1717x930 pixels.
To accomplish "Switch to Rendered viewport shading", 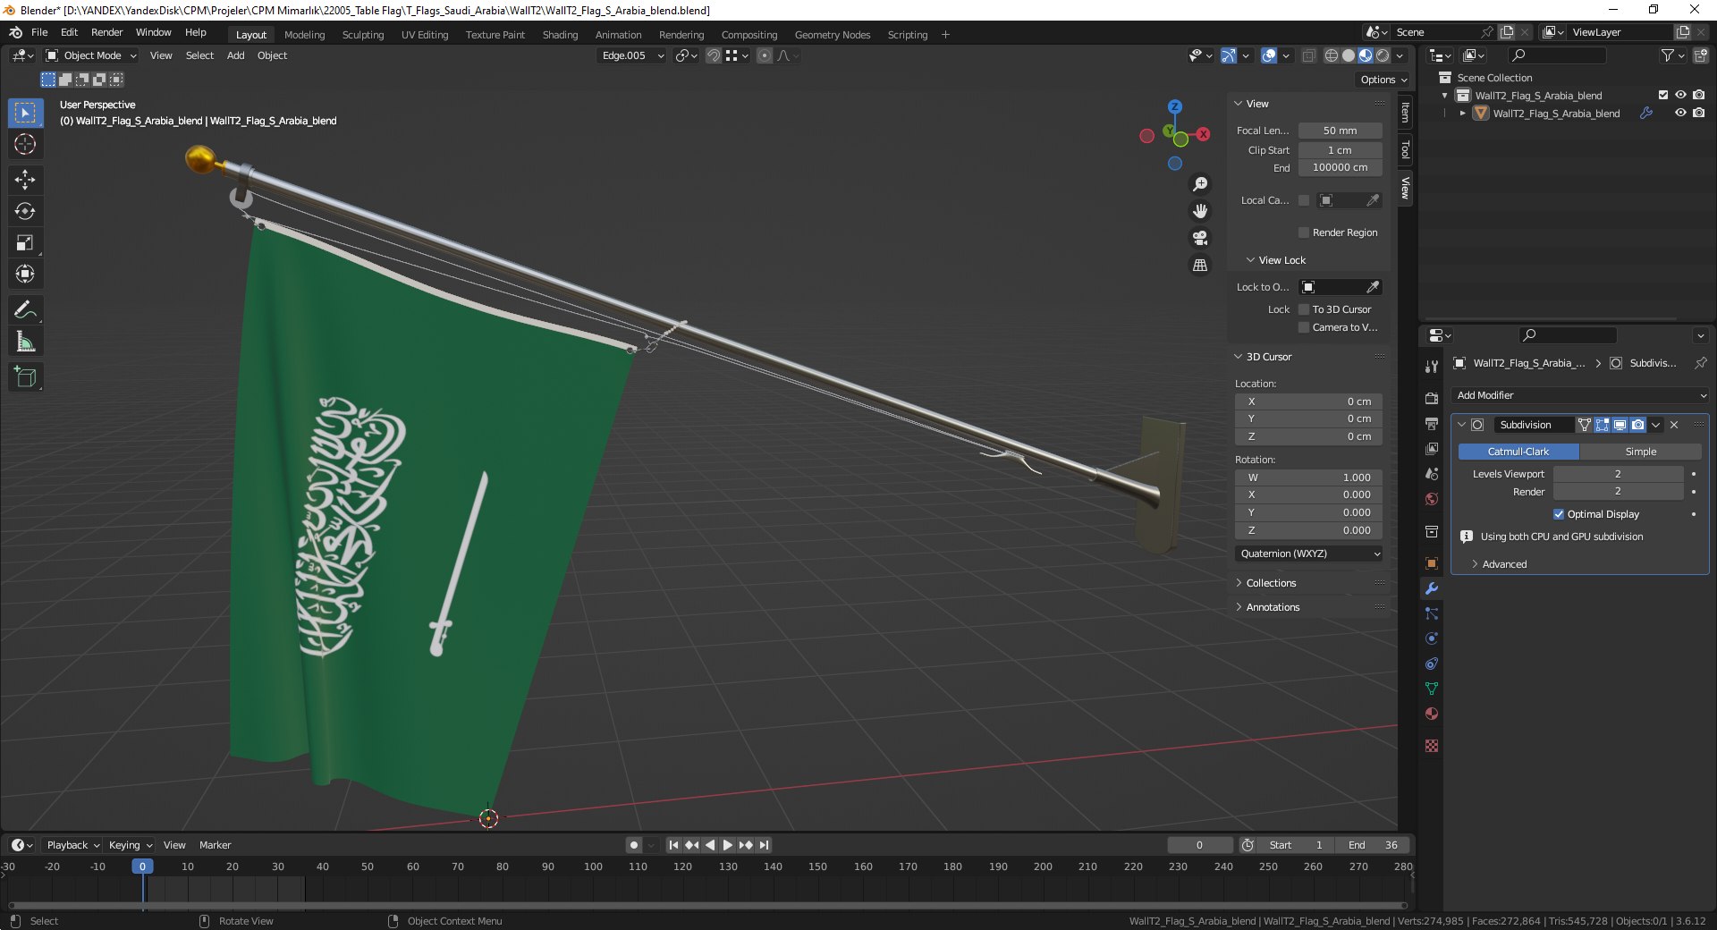I will (x=1383, y=55).
